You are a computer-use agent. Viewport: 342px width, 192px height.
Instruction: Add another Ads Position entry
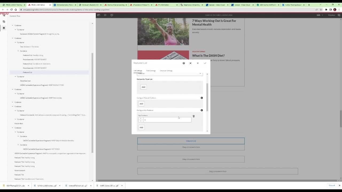(141, 127)
